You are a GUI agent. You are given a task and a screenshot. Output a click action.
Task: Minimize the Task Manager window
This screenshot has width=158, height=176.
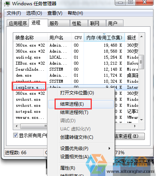(x=120, y=2)
